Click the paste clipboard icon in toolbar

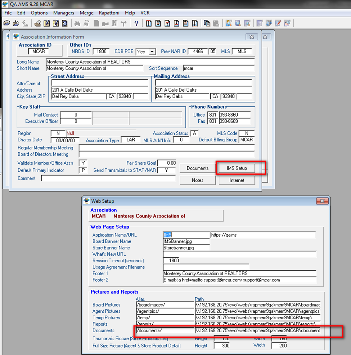pyautogui.click(x=216, y=23)
